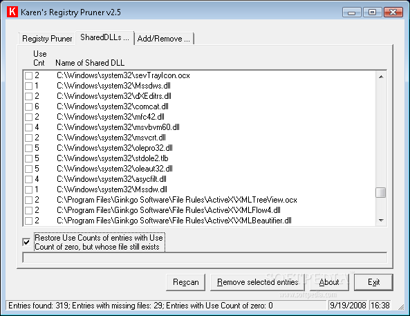The height and width of the screenshot is (316, 410).
Task: Check the stdole2.tlb checkbox
Action: [28, 158]
